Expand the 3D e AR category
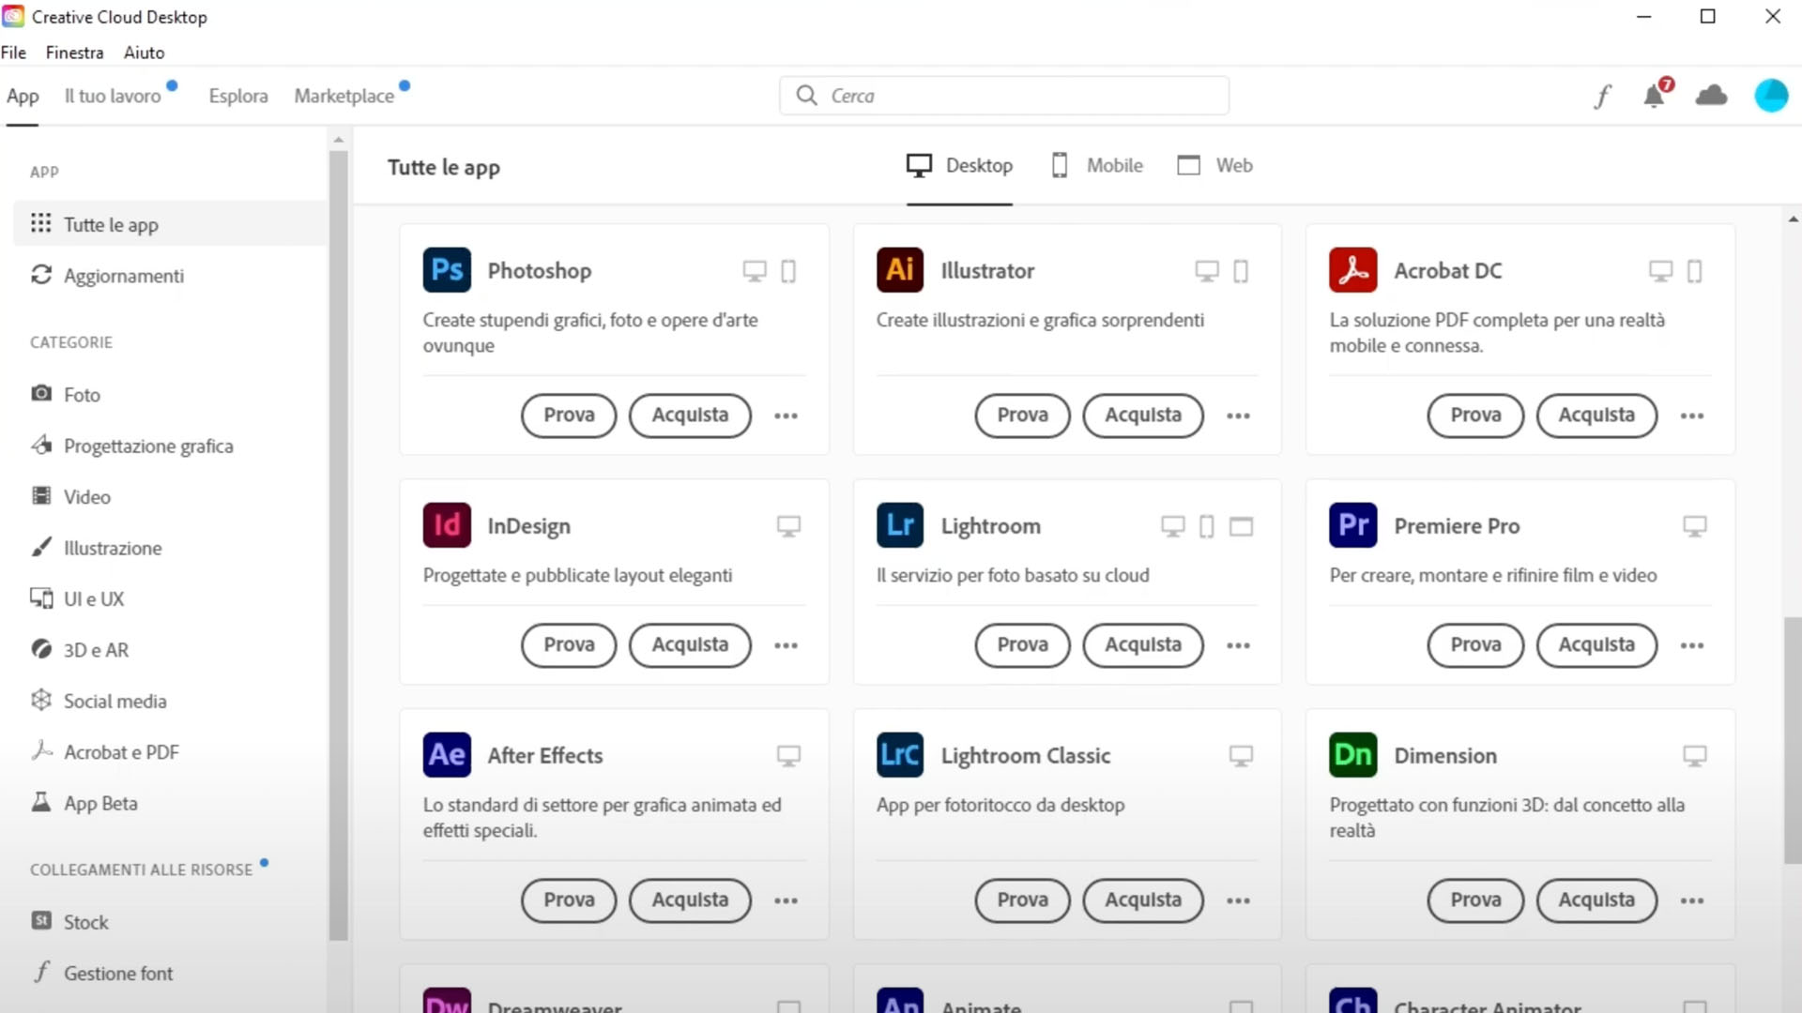 tap(96, 649)
